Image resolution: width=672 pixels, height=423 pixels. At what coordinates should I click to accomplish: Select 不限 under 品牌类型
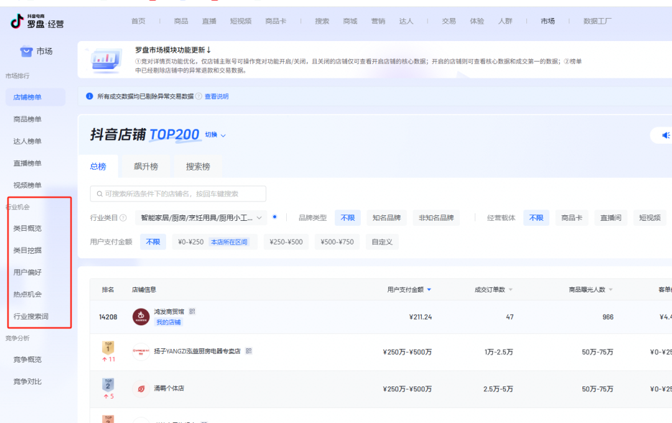coord(348,218)
